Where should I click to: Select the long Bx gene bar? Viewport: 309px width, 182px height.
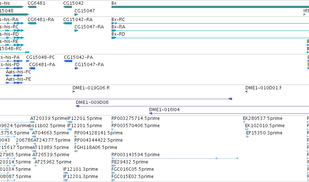210,7
